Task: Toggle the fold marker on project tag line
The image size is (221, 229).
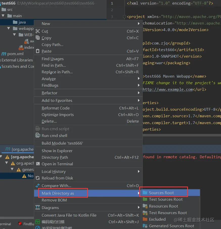Action: click(124, 17)
